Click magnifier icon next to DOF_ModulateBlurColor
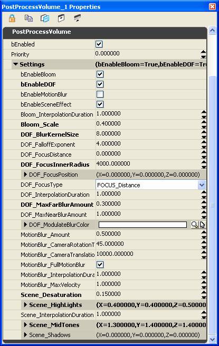This screenshot has height=346, width=219. coord(195,225)
